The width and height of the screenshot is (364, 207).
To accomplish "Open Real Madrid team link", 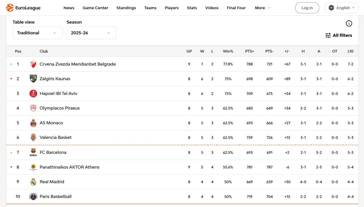I will 52,182.
